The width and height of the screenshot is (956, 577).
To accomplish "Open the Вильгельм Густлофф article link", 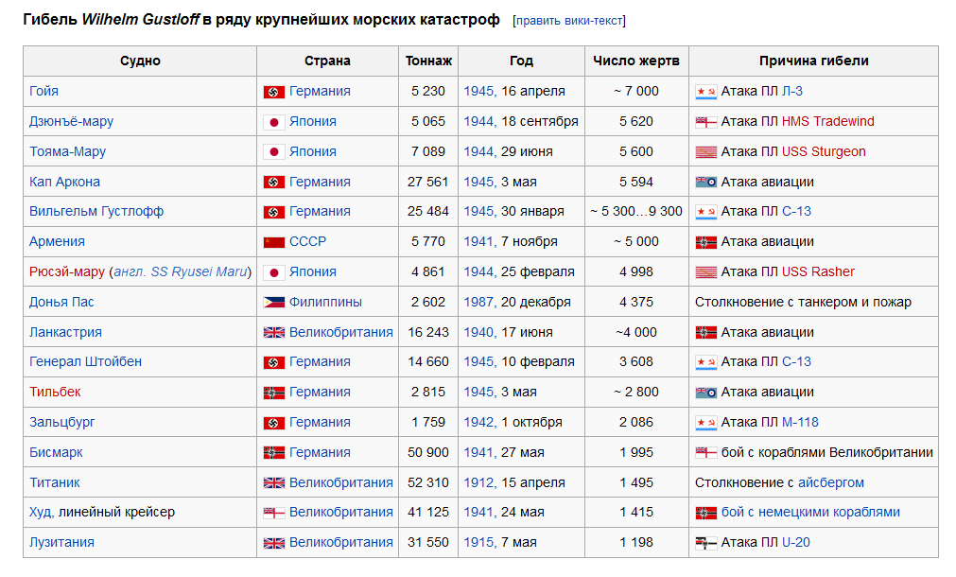I will pyautogui.click(x=96, y=212).
